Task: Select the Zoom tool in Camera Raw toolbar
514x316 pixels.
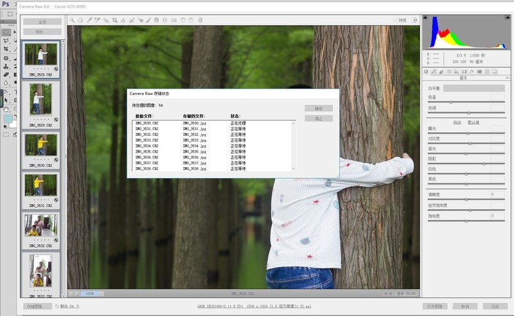Action: (72, 20)
